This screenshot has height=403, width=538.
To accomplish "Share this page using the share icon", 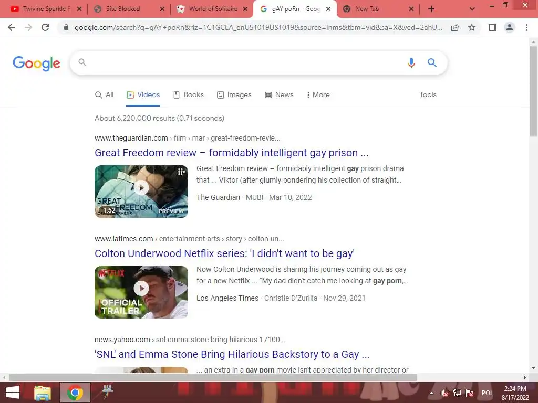I will point(455,27).
